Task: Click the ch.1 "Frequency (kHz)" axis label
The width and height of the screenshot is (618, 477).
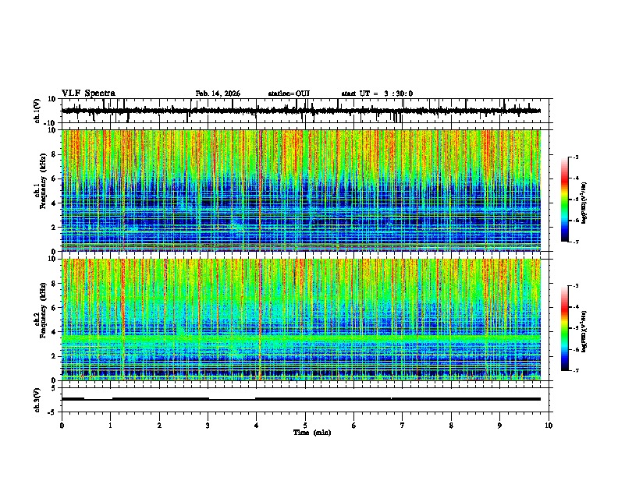Action: [43, 181]
